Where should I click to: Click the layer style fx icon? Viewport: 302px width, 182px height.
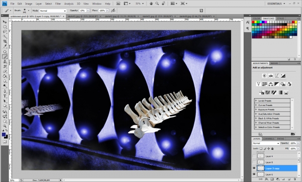(266, 179)
